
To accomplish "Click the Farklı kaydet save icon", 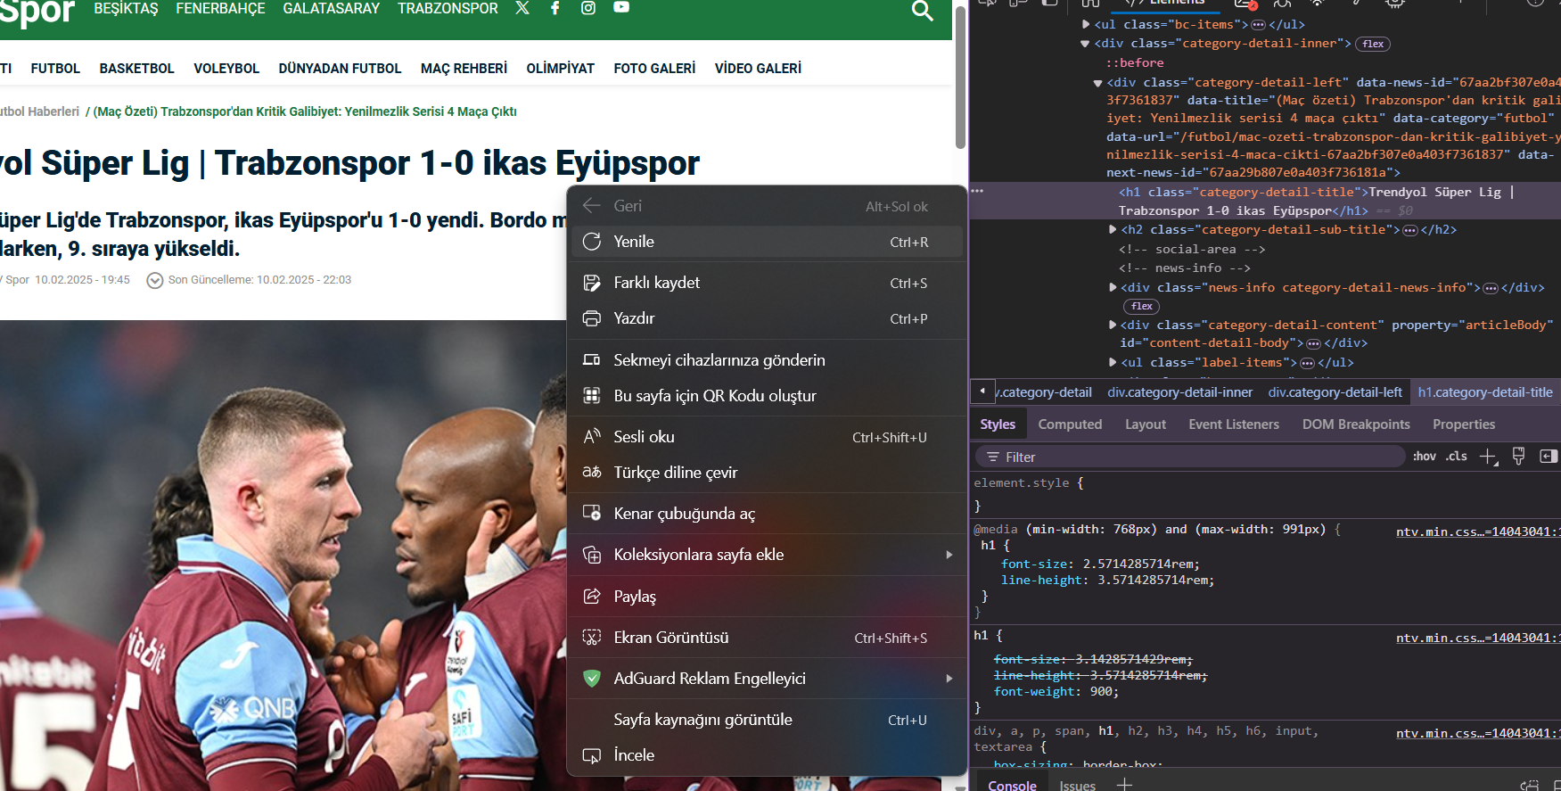I will click(x=592, y=283).
